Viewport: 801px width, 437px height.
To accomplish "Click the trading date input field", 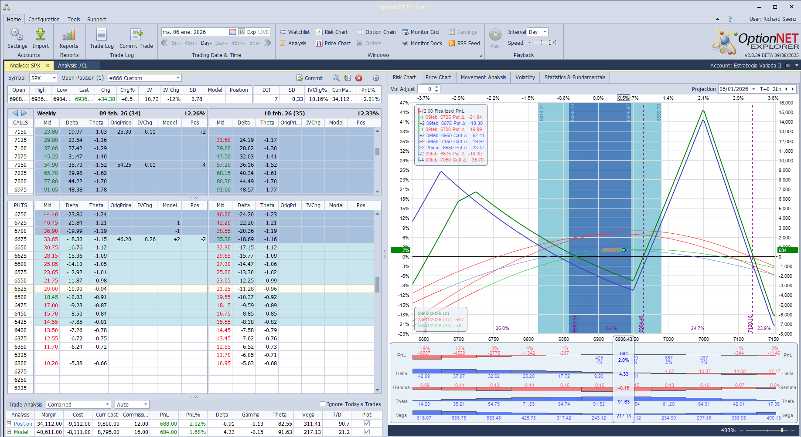I will pyautogui.click(x=195, y=32).
